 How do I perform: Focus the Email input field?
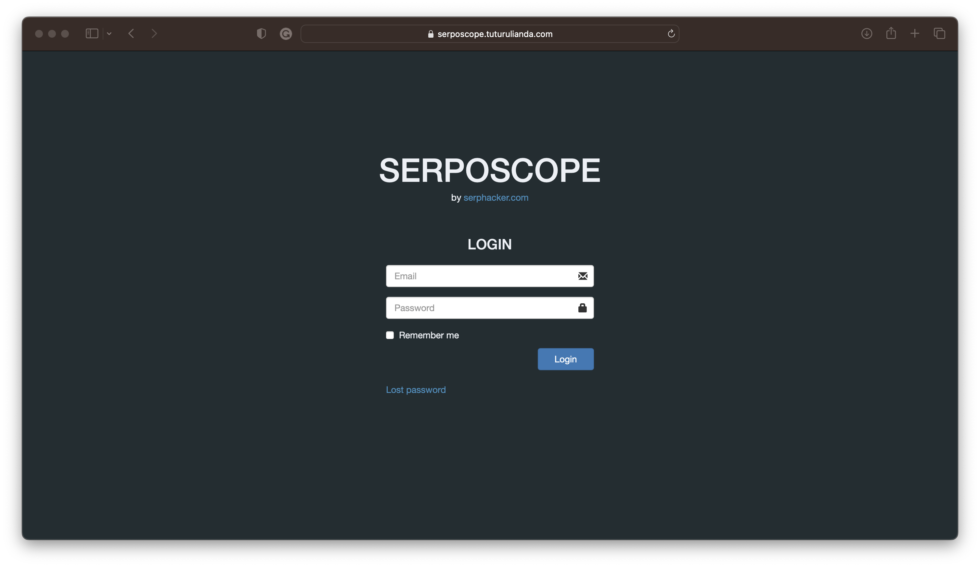tap(490, 276)
